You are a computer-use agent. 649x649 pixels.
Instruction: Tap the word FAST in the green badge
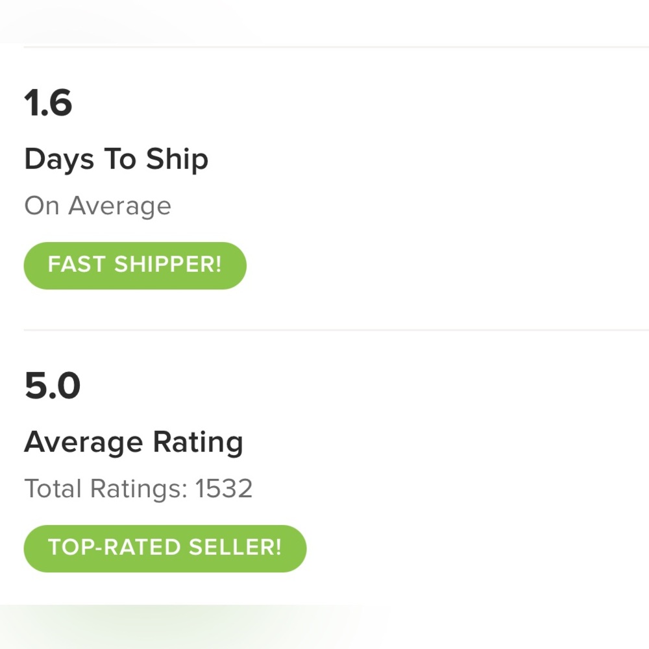77,264
